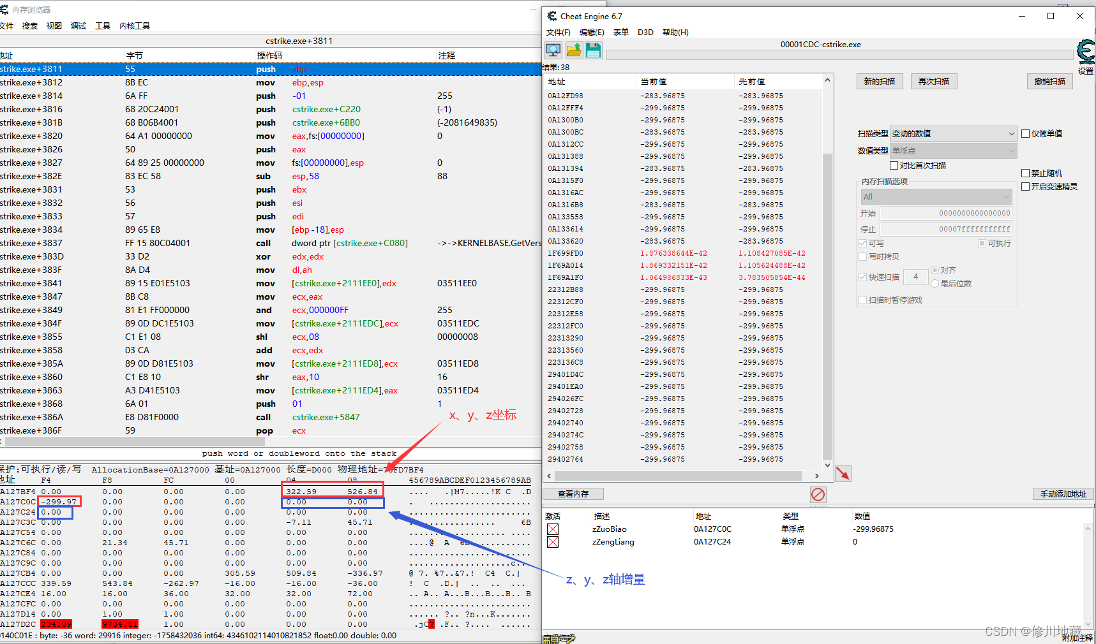Click the 开始 address input field
The width and height of the screenshot is (1096, 644).
[946, 213]
